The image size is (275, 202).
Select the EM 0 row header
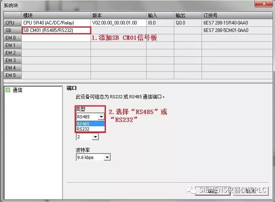pyautogui.click(x=13, y=38)
